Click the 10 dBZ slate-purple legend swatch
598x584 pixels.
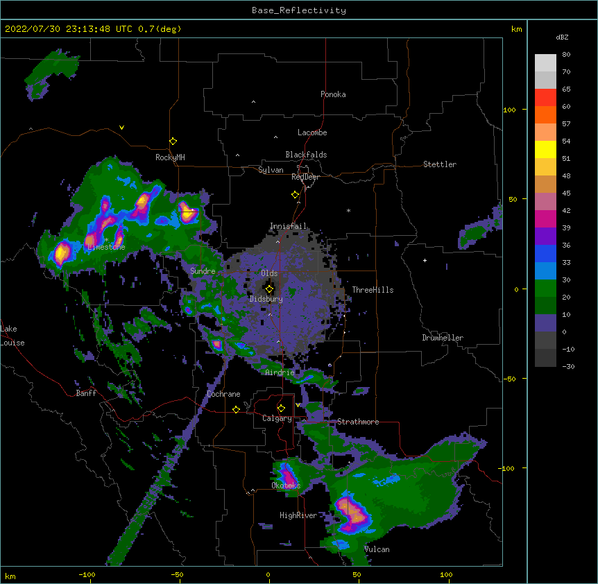[545, 323]
